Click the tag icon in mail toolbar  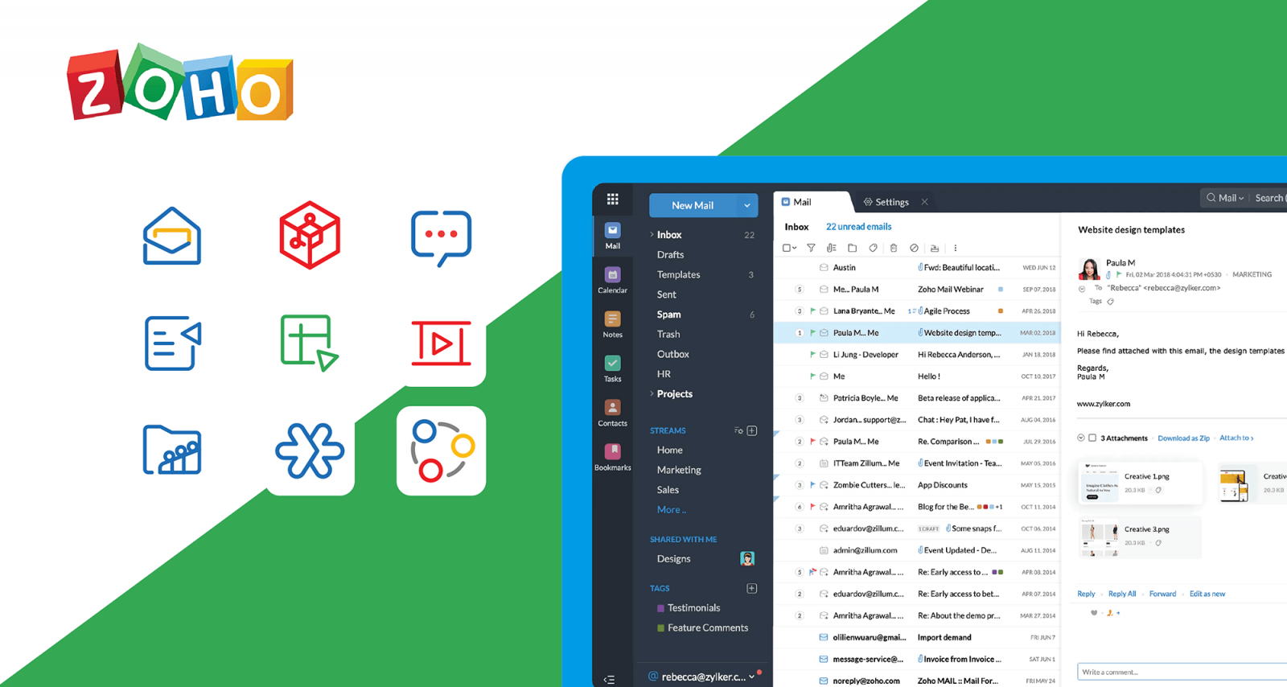tap(873, 248)
